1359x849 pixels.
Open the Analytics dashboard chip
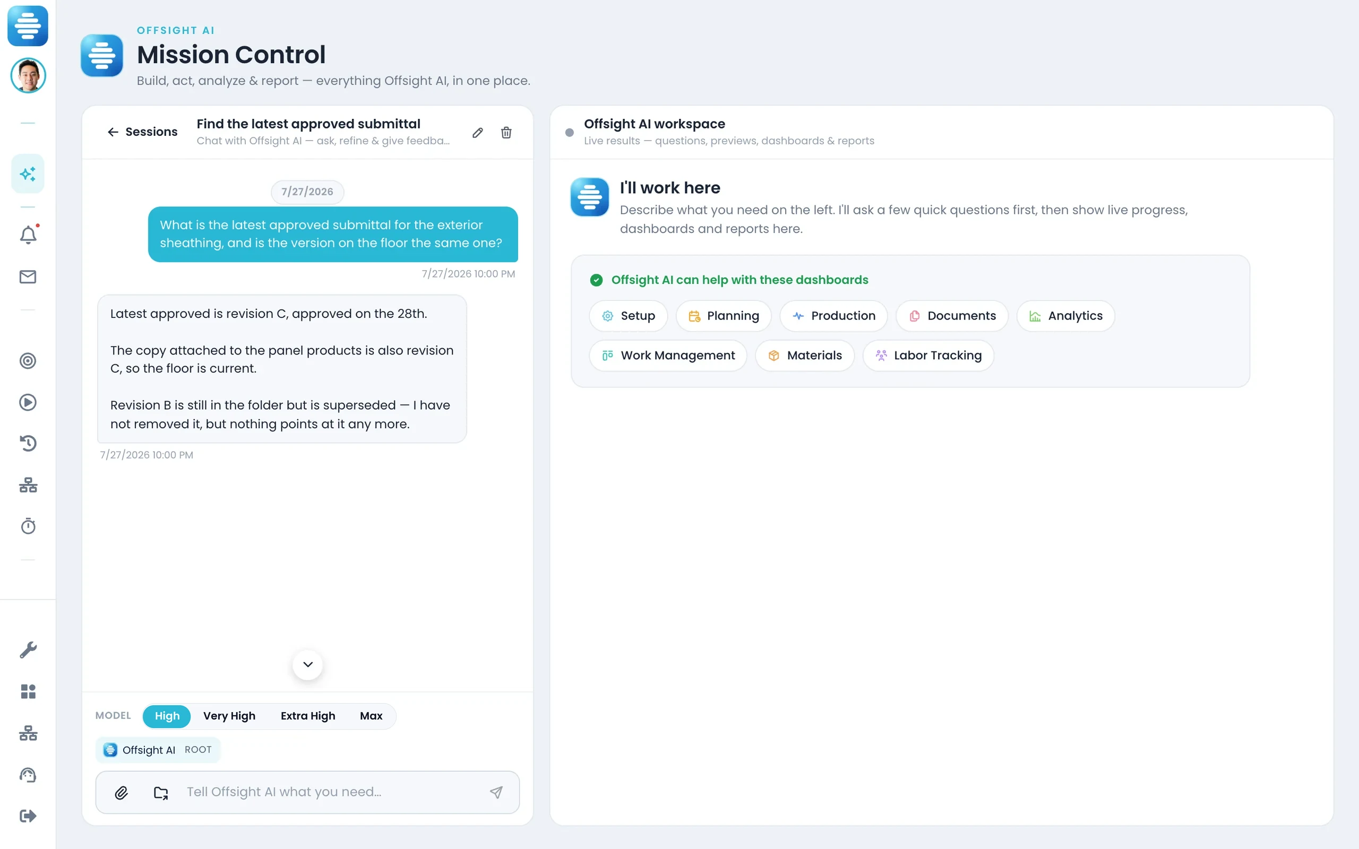tap(1065, 316)
